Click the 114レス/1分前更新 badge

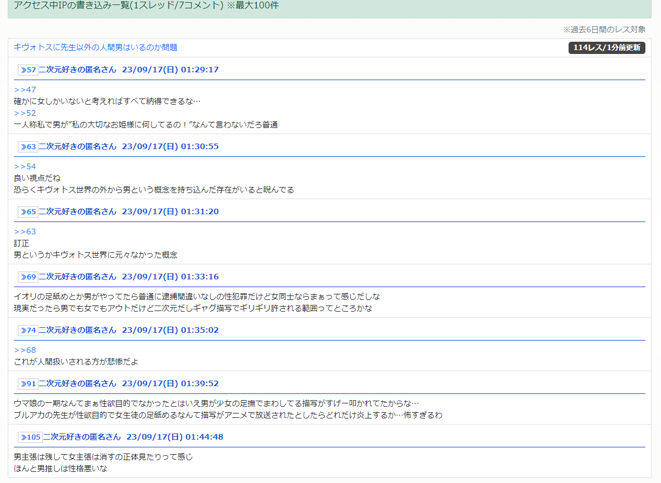tap(606, 48)
